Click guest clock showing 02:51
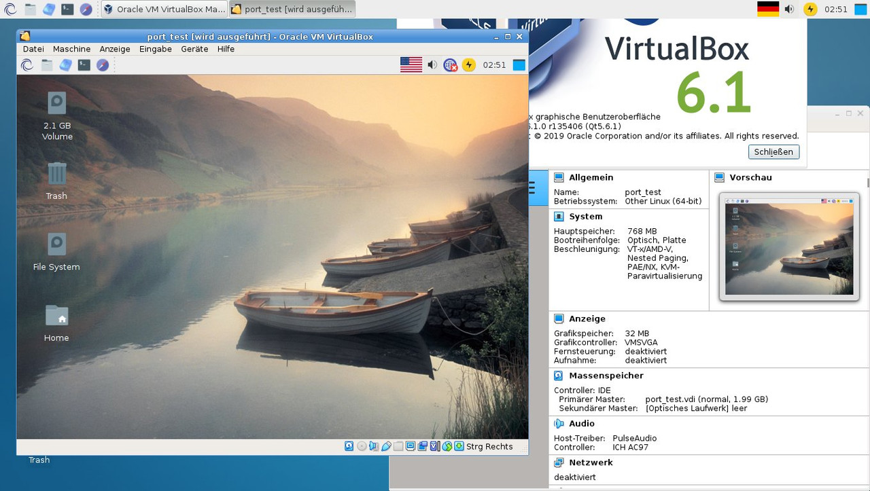 (494, 65)
